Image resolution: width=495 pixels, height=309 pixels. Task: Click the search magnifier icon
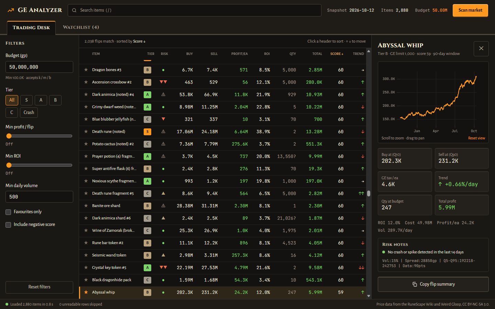(74, 10)
